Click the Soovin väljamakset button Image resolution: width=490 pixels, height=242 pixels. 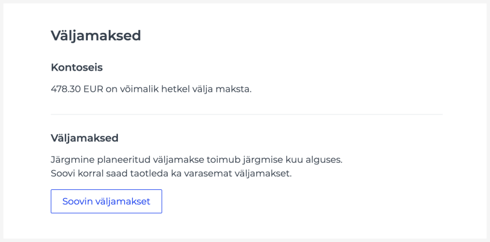coord(106,201)
